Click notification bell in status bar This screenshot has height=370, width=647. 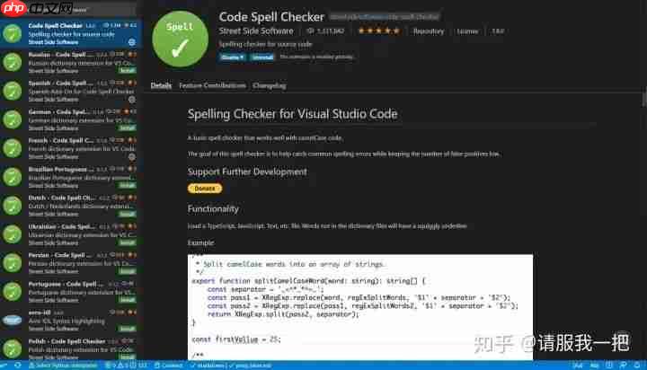click(637, 366)
